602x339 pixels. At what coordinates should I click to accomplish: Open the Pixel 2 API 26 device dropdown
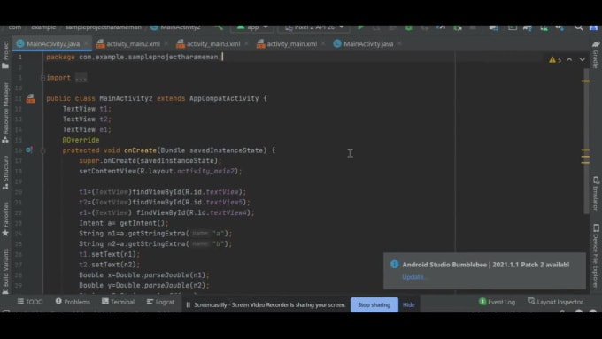click(314, 27)
